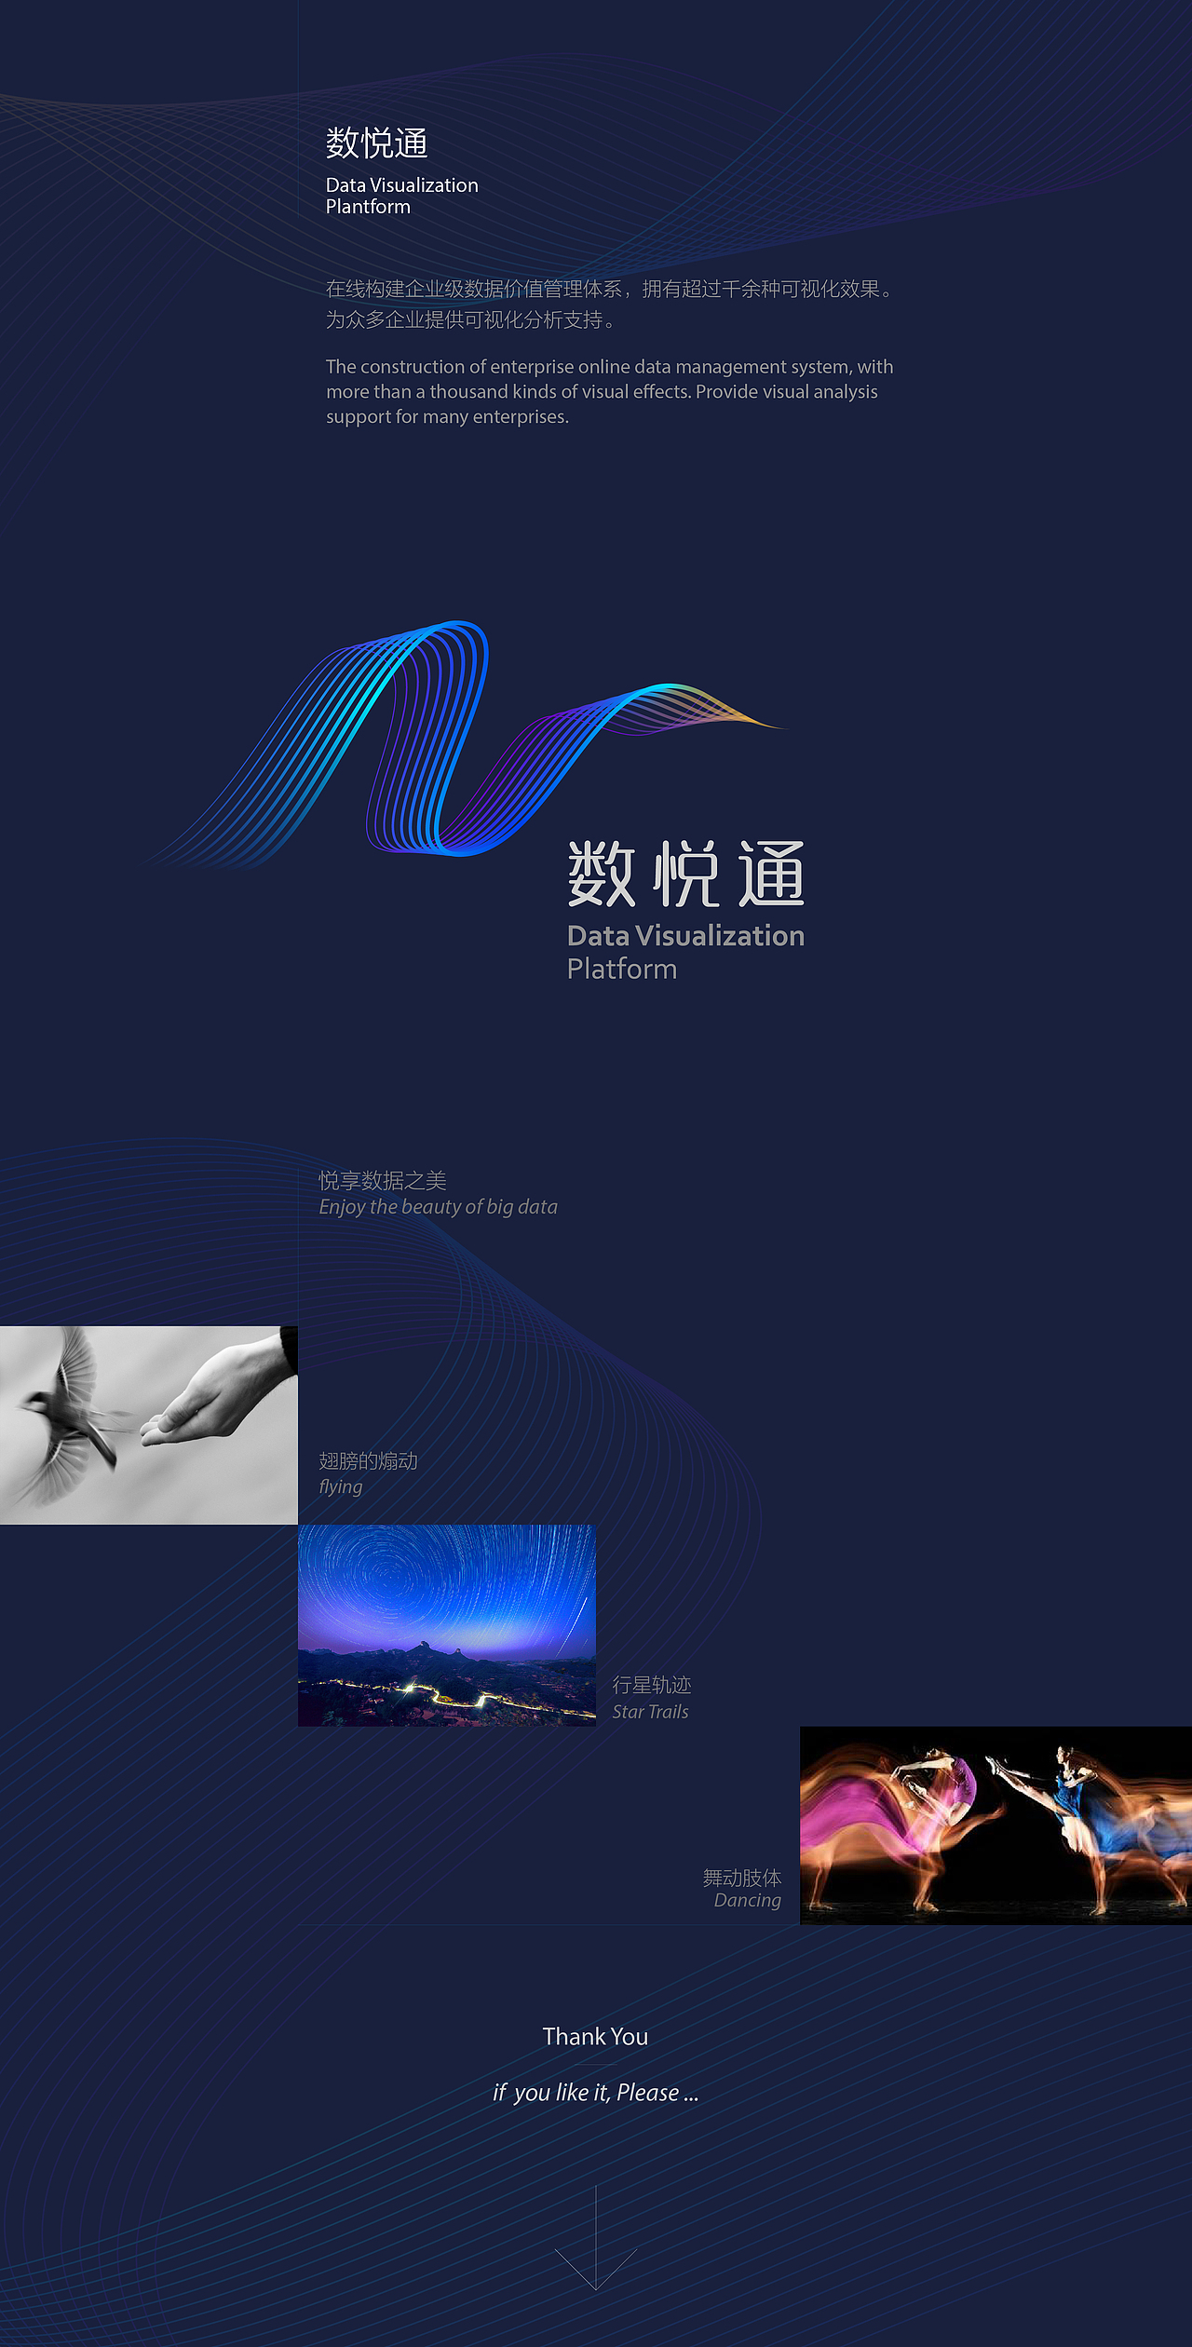Click the slogan 悦享数据之美
Image resolution: width=1192 pixels, height=2347 pixels.
(383, 1180)
